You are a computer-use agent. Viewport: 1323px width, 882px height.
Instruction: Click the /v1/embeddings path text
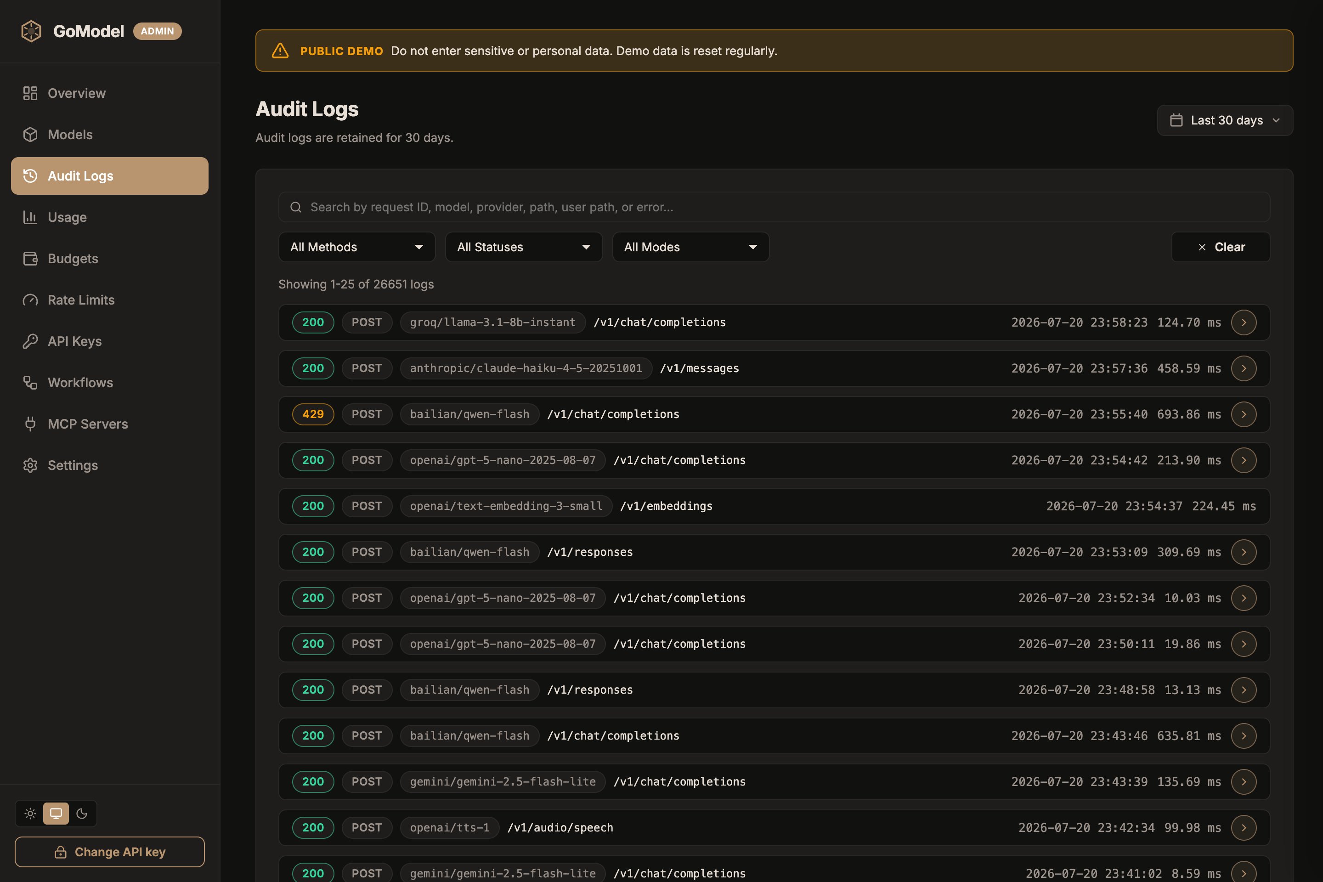point(666,506)
